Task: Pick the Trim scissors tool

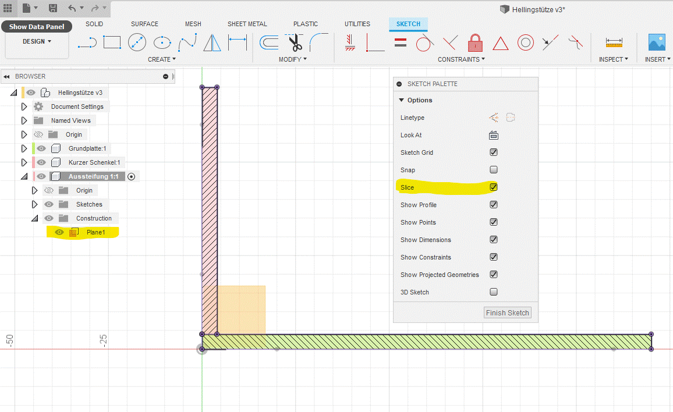Action: pyautogui.click(x=294, y=42)
